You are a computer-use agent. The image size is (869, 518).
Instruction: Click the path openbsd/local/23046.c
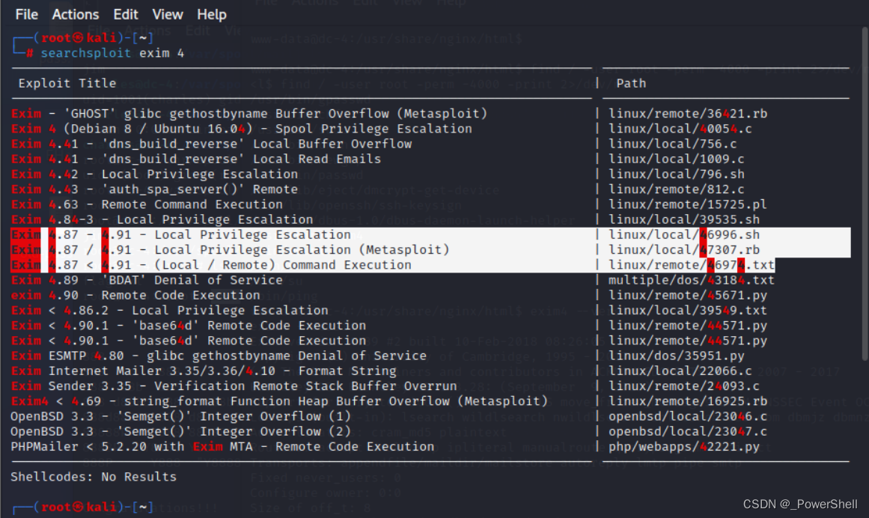pyautogui.click(x=688, y=416)
